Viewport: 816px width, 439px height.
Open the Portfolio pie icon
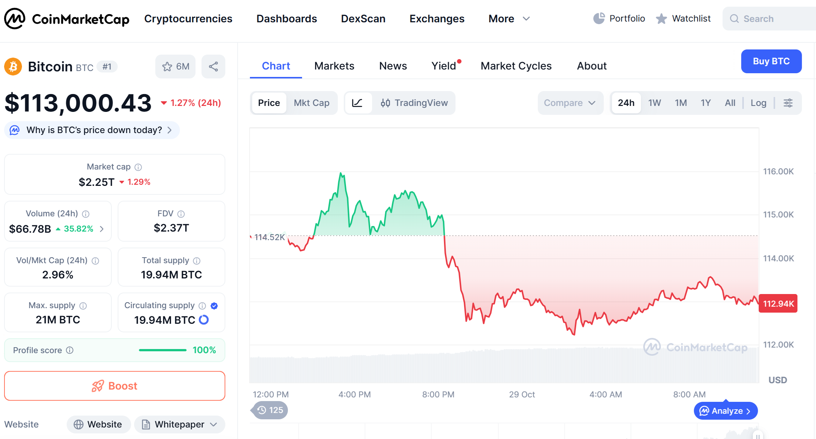point(599,19)
